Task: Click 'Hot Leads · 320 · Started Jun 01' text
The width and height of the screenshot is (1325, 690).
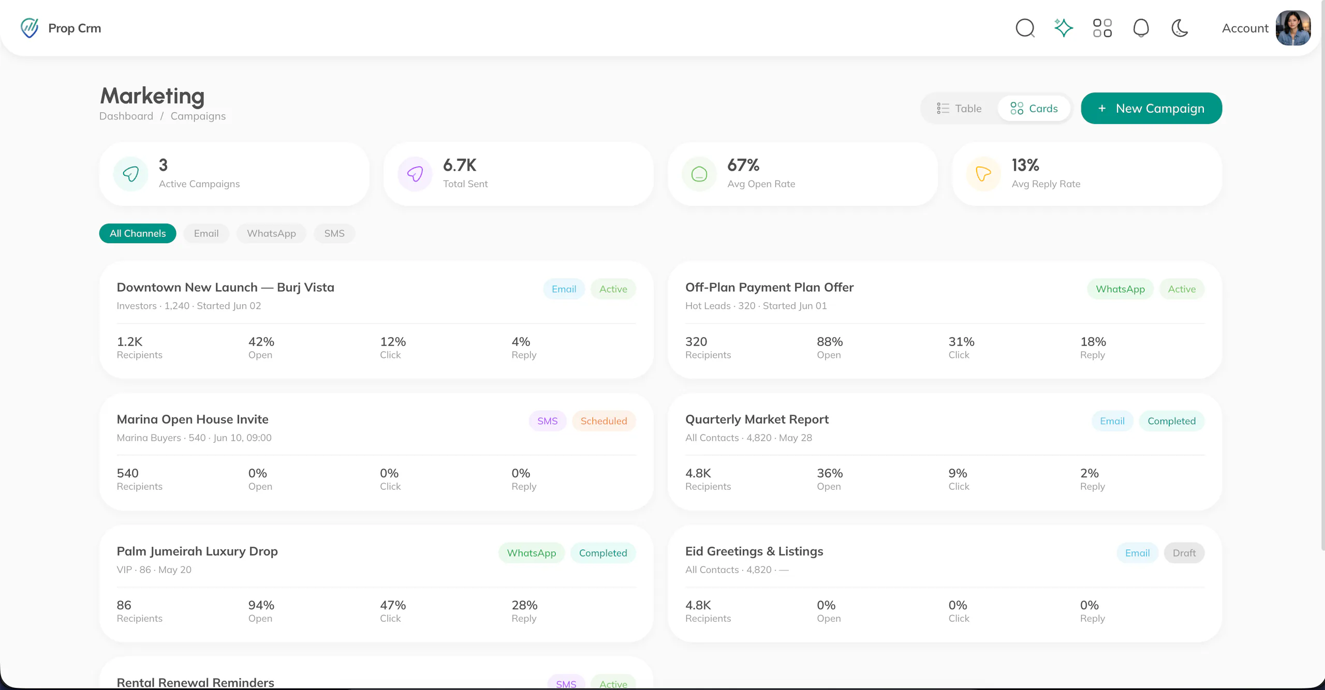Action: click(x=756, y=306)
